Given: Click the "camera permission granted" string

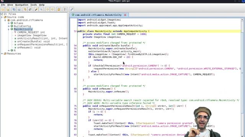Looking at the screenshot, I should (175, 123).
